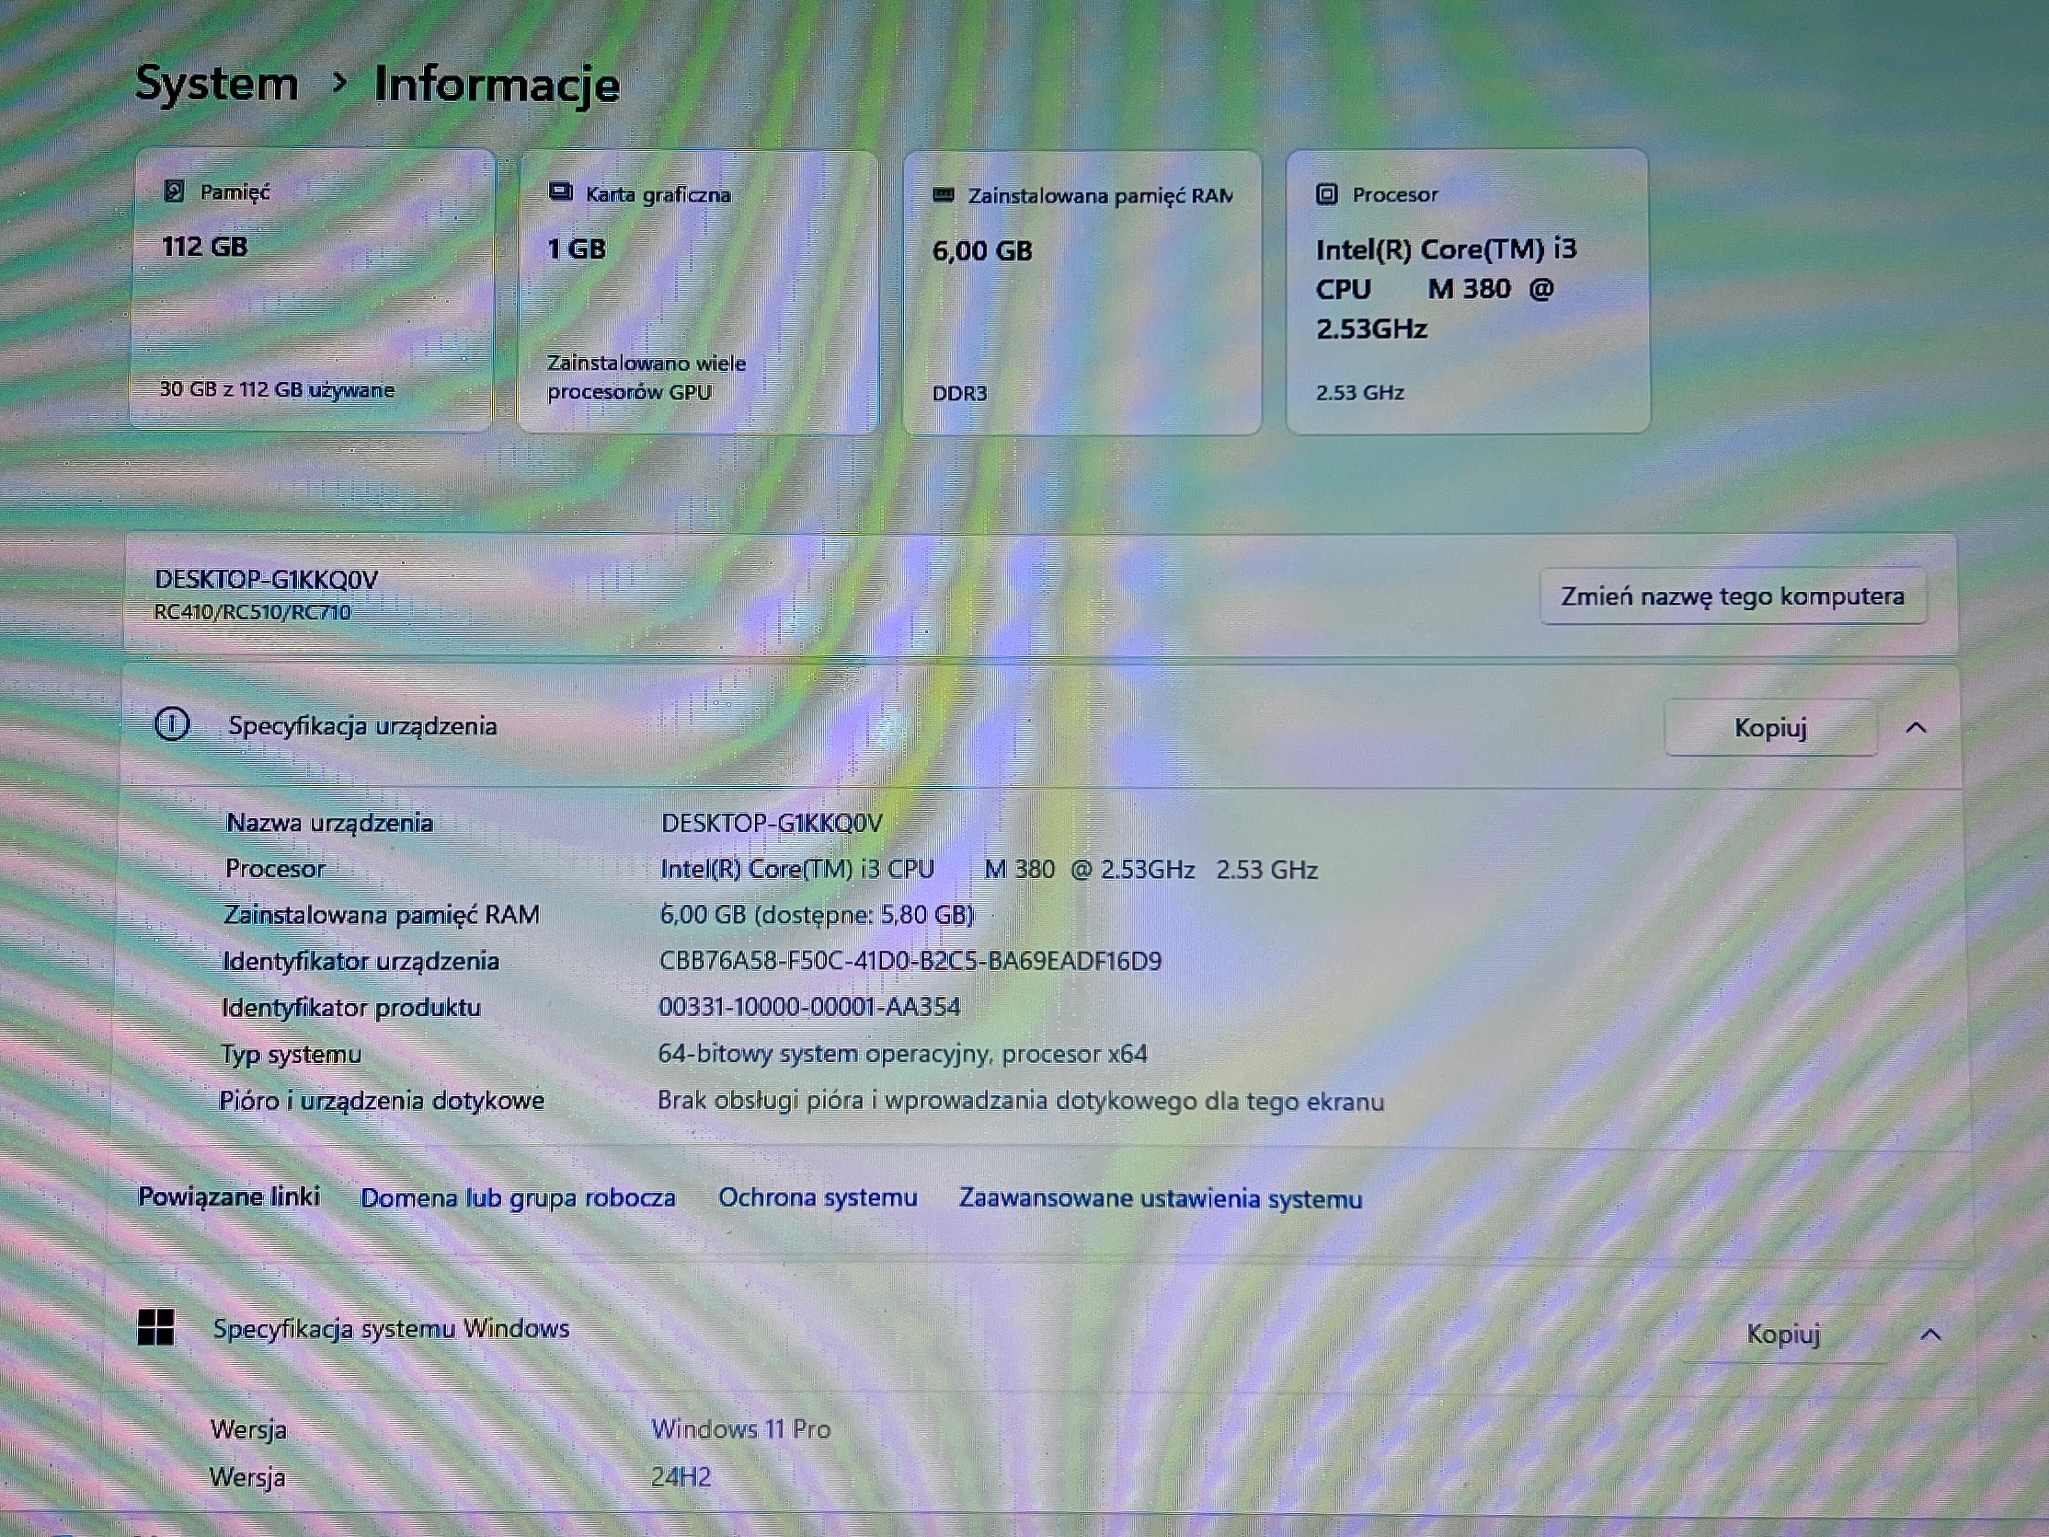
Task: Select the DESKTOP-G1KKQ0V computer name header
Action: pyautogui.click(x=266, y=580)
